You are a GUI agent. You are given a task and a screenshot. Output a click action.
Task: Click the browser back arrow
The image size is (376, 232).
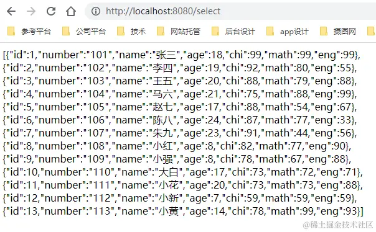tap(11, 11)
